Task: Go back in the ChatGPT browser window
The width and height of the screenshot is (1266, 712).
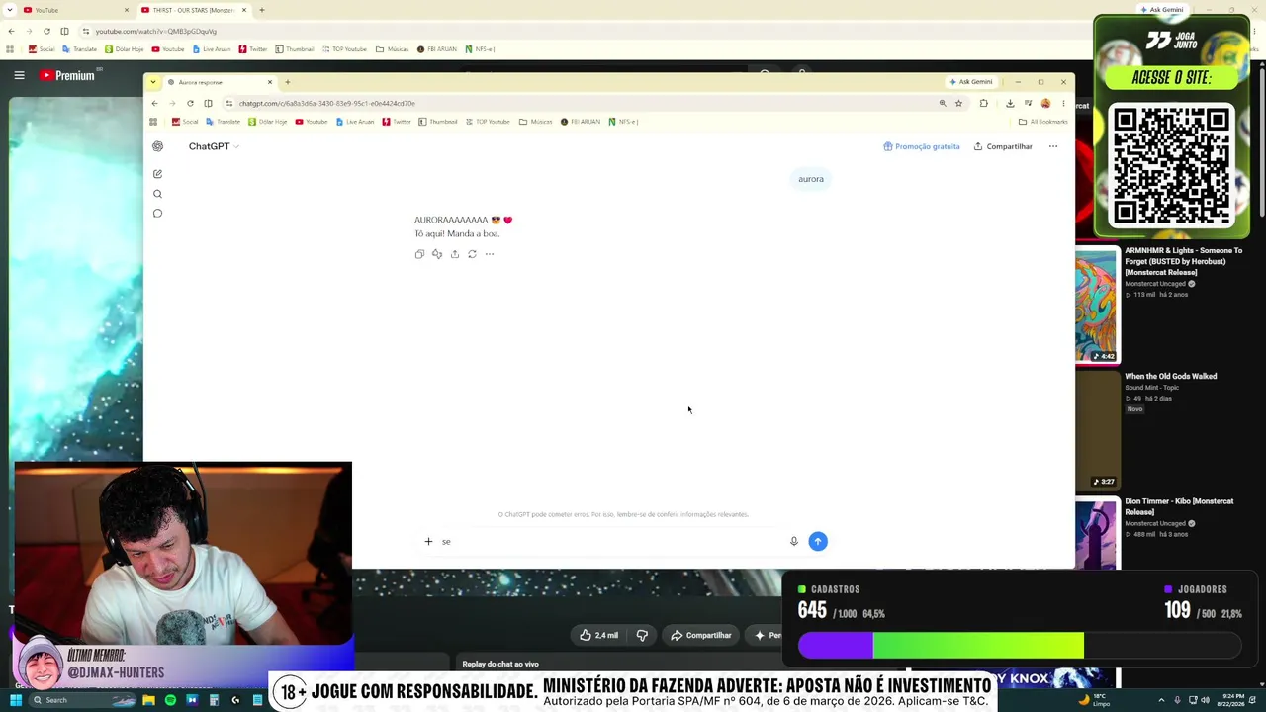Action: coord(154,103)
